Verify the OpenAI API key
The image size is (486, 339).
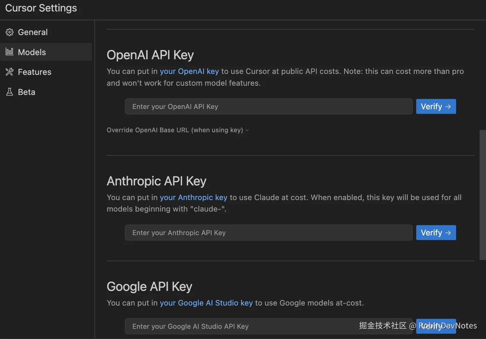436,106
